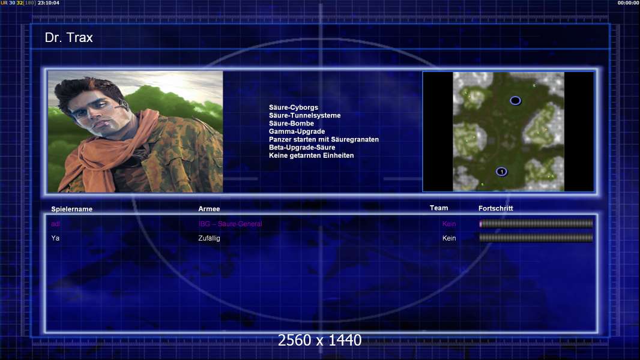
Task: Click the loading progress bar for Ya
Action: tap(536, 238)
